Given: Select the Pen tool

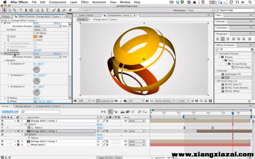Looking at the screenshot, I should pyautogui.click(x=42, y=10).
